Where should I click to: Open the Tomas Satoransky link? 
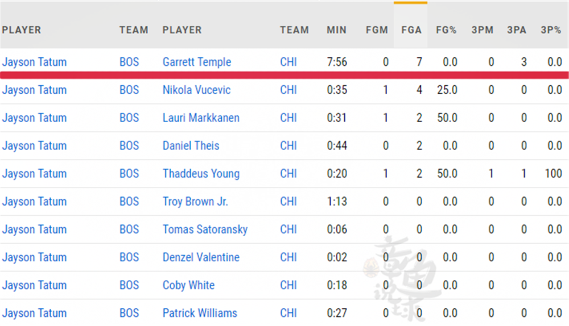click(x=205, y=229)
